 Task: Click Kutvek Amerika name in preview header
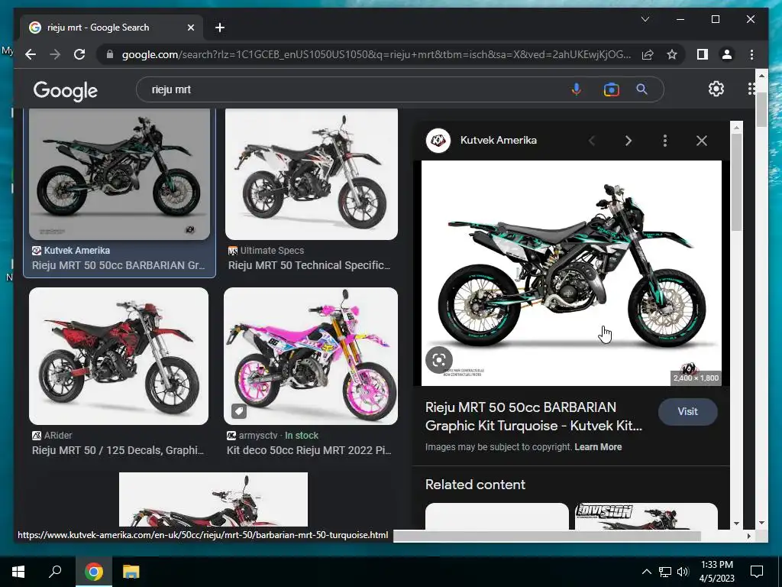(x=498, y=141)
